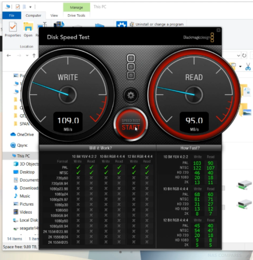Click the scissors cut icon
Viewport: 253px width, 260px height.
pos(248,67)
